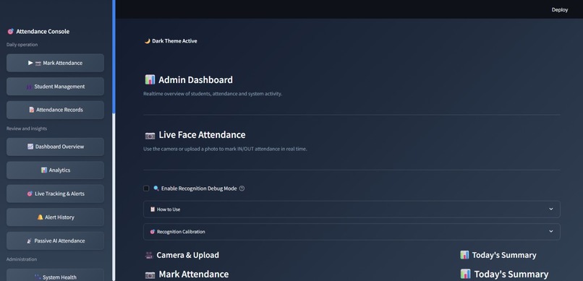Open Student Management in the sidebar
This screenshot has height=281, width=583.
coord(55,86)
